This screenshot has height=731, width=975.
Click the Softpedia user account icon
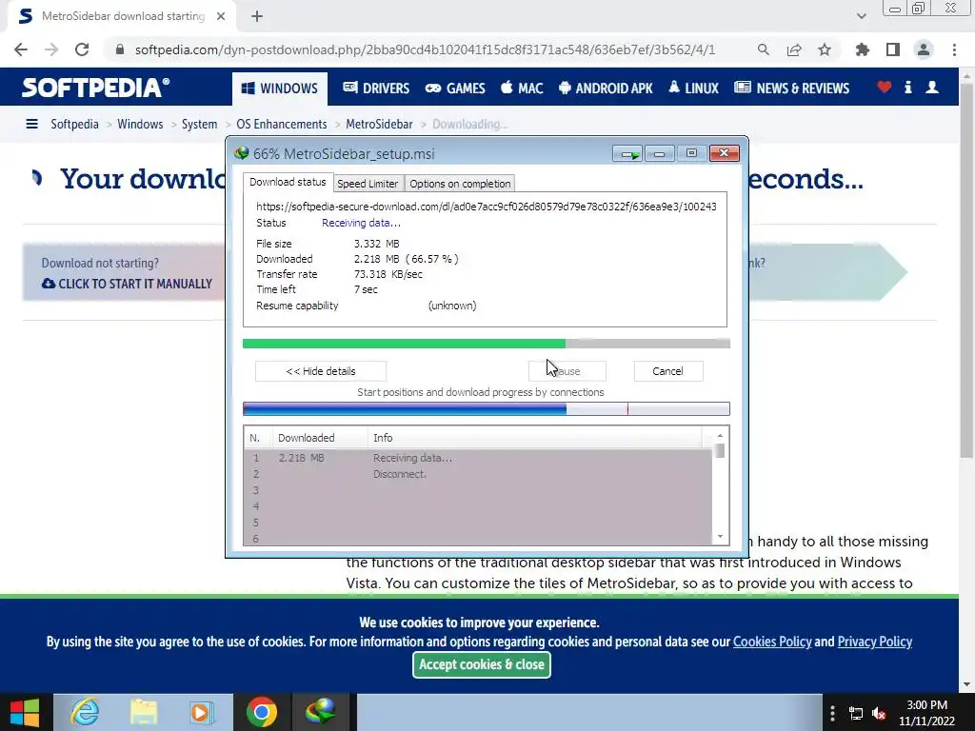click(x=932, y=87)
